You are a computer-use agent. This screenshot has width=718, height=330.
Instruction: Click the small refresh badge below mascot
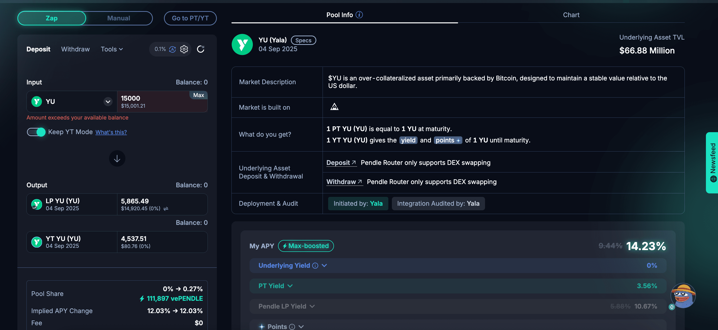pos(672,307)
